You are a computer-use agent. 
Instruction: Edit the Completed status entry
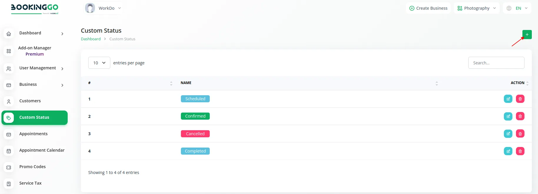tap(508, 151)
